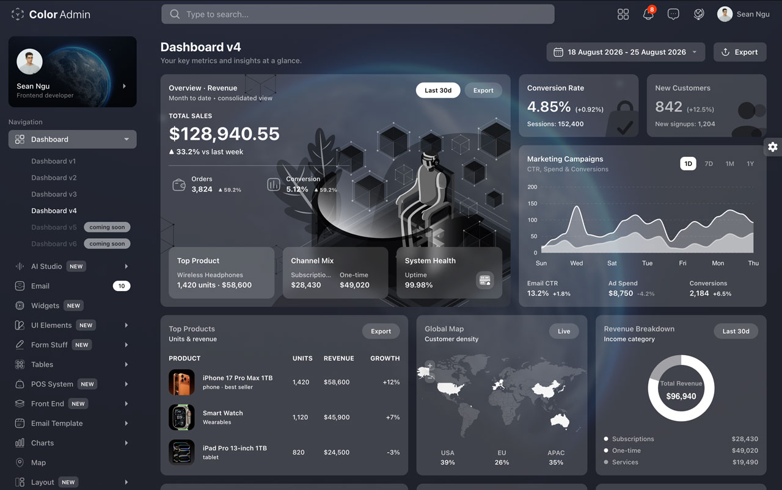Click the iPhone 17 Pro Max thumbnail
782x490 pixels.
pos(181,383)
